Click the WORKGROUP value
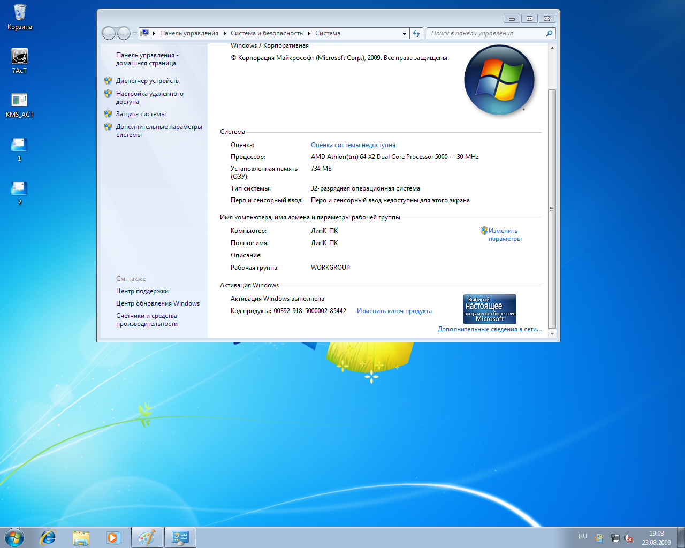The width and height of the screenshot is (685, 548). pos(330,268)
